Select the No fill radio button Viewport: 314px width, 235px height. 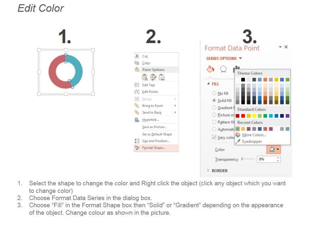(214, 93)
